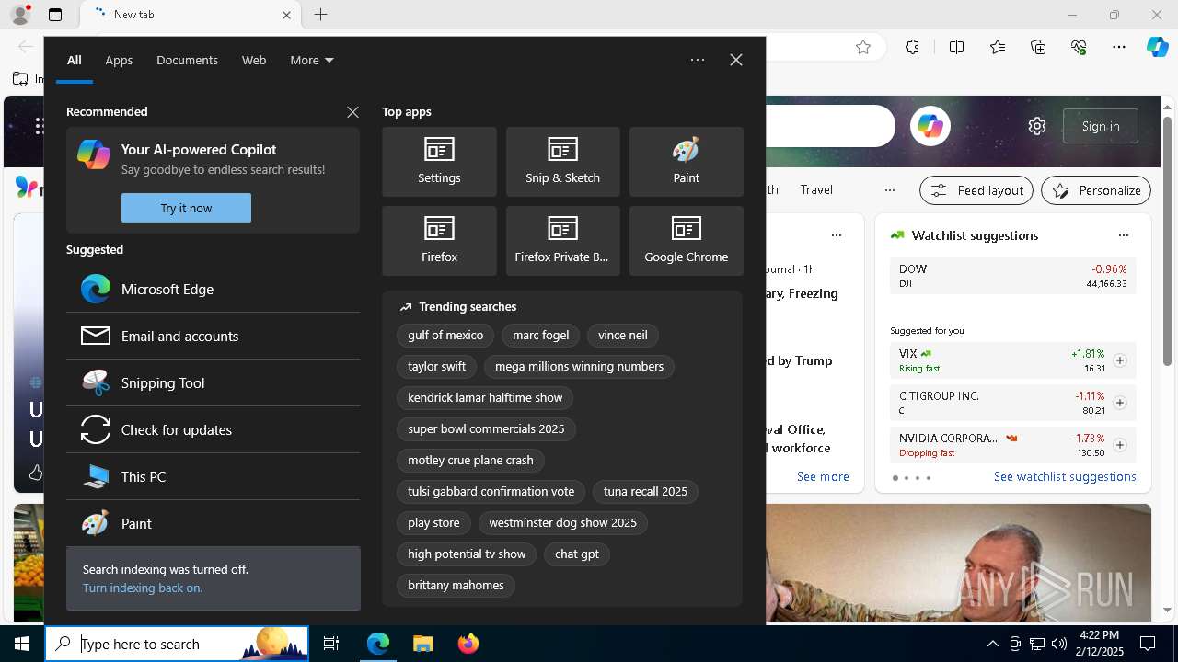Close the search panel
The height and width of the screenshot is (662, 1178).
pos(735,60)
